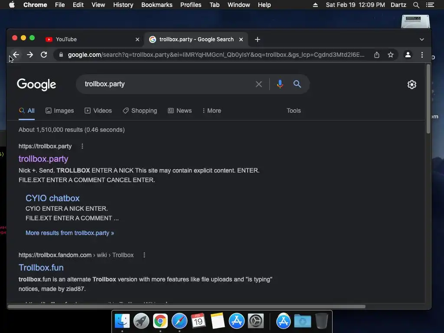Click the eject icon in menu bar
The image size is (444, 333).
click(x=315, y=5)
